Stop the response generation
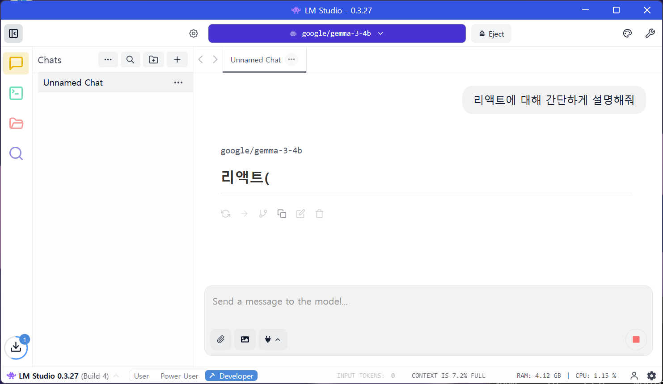Viewport: 663px width, 384px height. point(636,339)
